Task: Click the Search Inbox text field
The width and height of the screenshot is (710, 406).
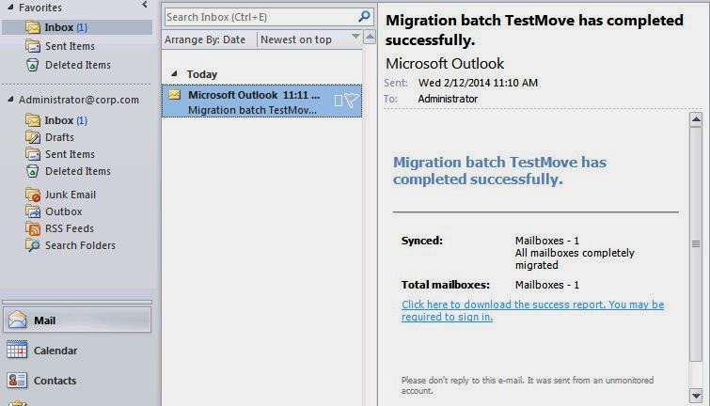Action: [x=261, y=17]
